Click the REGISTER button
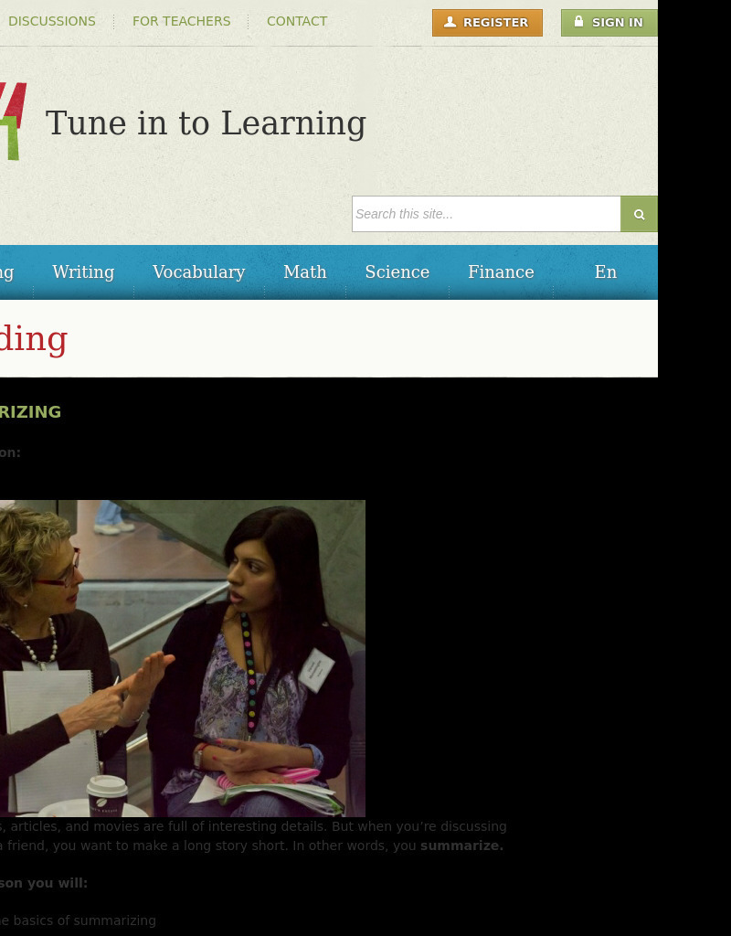731x936 pixels. [487, 23]
